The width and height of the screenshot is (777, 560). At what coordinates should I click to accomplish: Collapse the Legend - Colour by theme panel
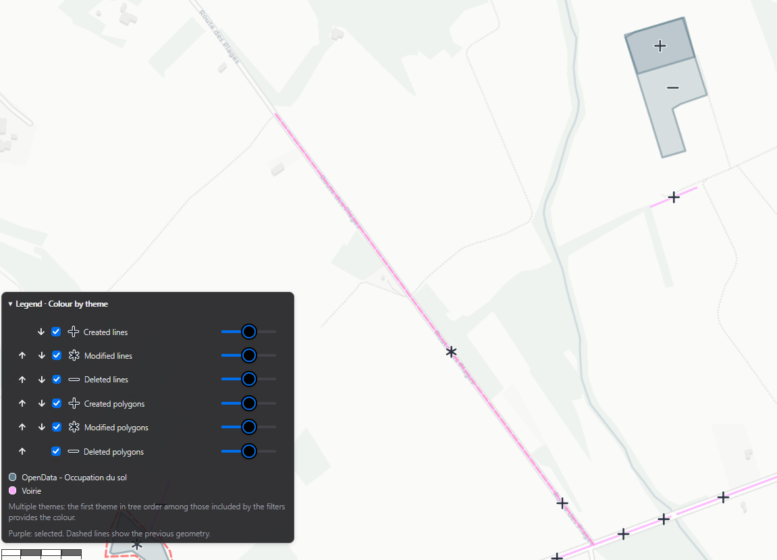[10, 304]
